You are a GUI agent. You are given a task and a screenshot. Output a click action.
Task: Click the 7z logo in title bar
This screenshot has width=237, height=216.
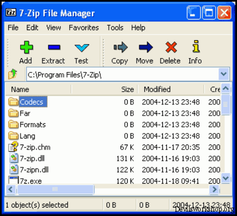tap(11, 12)
